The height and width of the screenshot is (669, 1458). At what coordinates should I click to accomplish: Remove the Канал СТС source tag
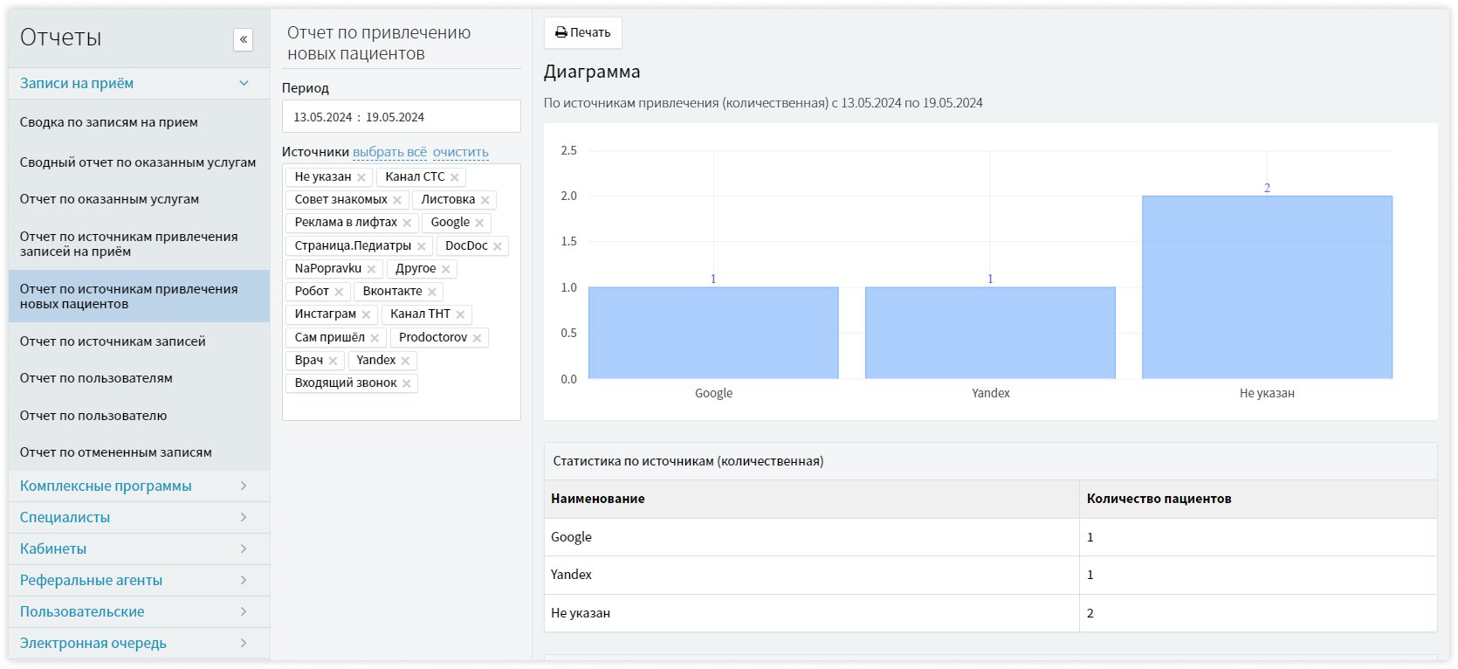point(455,177)
